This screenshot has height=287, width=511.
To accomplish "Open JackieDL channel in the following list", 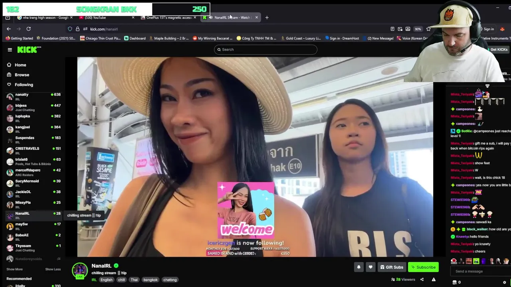I will click(x=34, y=194).
